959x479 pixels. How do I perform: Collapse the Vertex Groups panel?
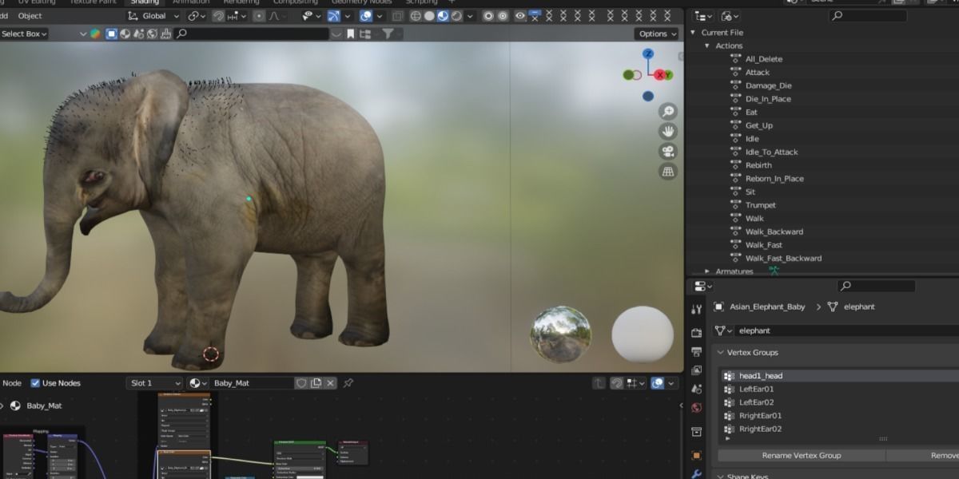pos(721,352)
